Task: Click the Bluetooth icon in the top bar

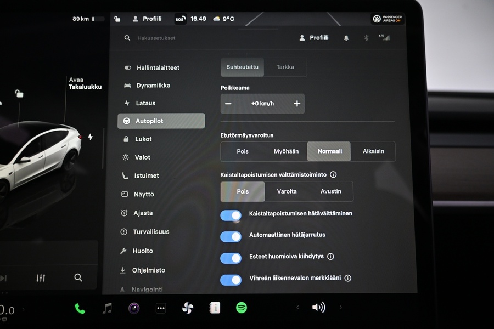Action: (366, 38)
